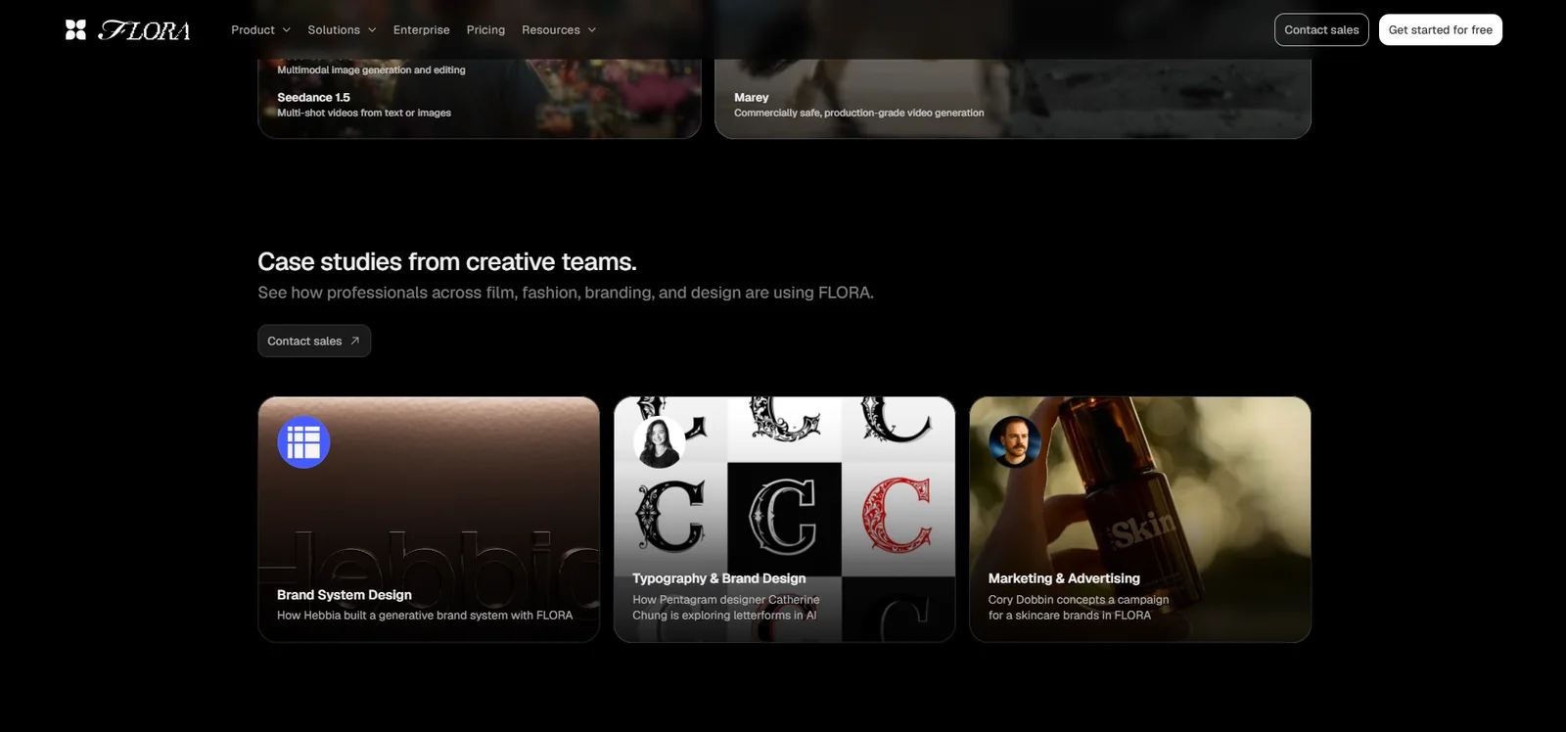Open the Solutions dropdown chevron
The image size is (1566, 732).
(372, 30)
